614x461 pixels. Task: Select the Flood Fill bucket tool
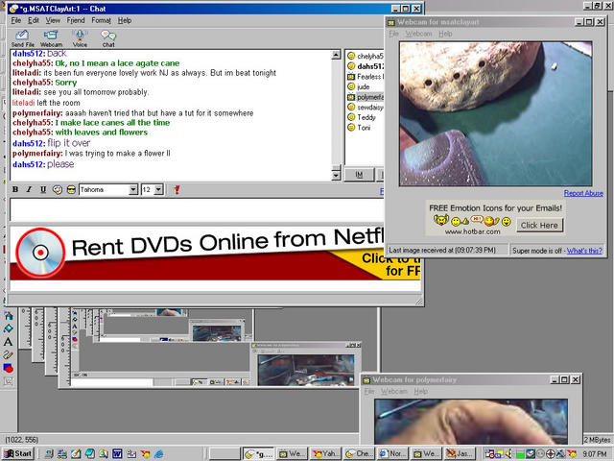click(x=9, y=316)
